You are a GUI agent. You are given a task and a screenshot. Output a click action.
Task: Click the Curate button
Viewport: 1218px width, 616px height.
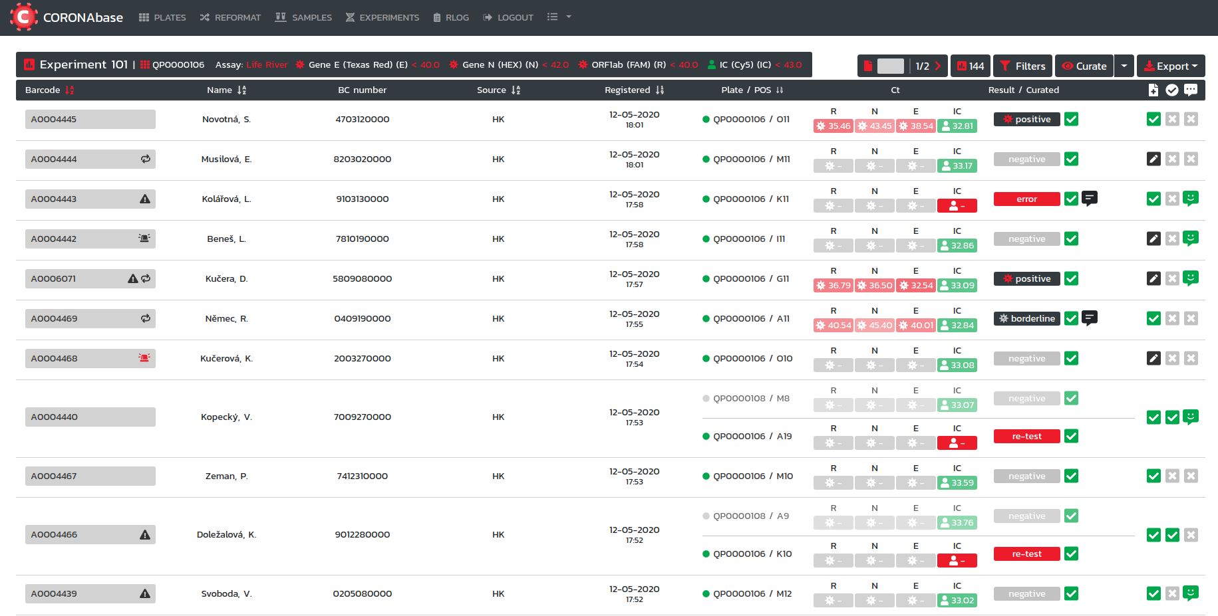click(x=1084, y=66)
